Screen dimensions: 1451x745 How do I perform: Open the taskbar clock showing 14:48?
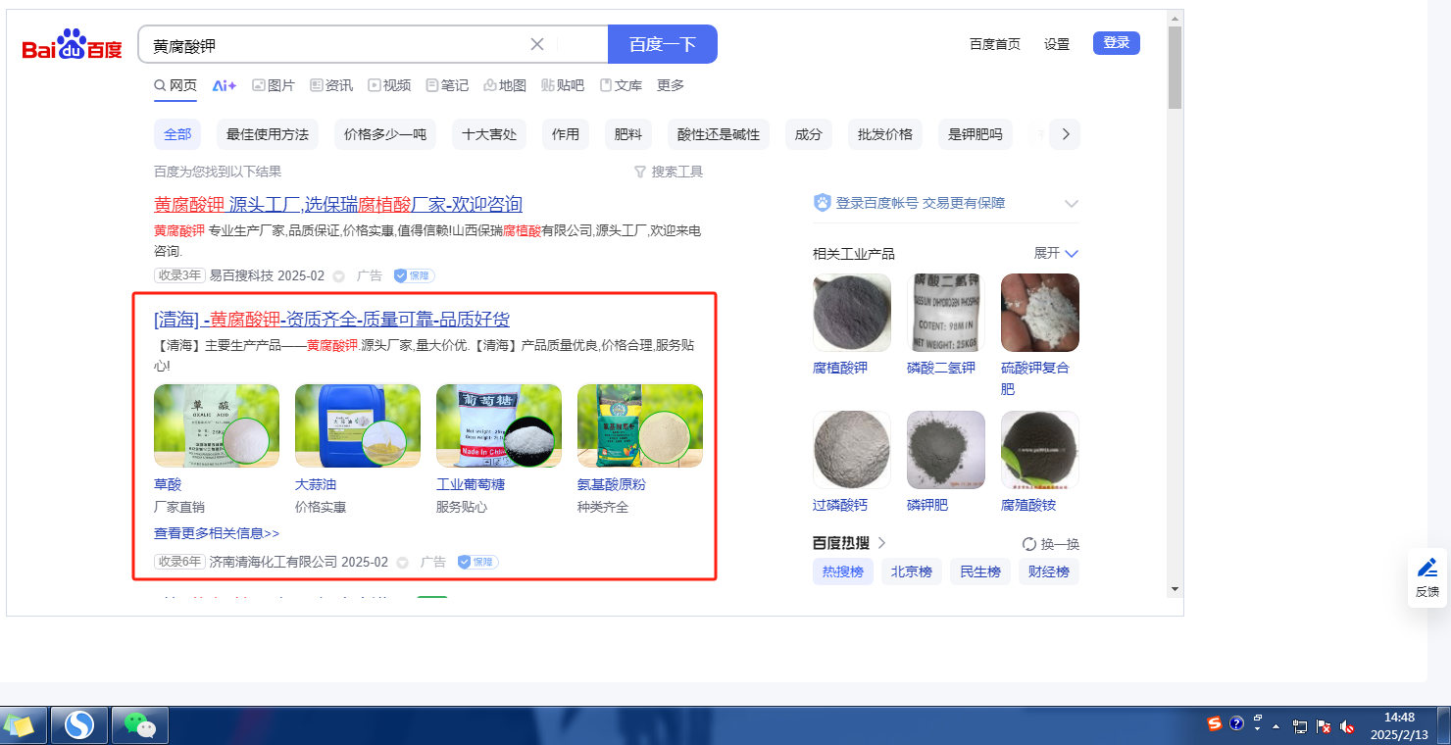coord(1399,725)
